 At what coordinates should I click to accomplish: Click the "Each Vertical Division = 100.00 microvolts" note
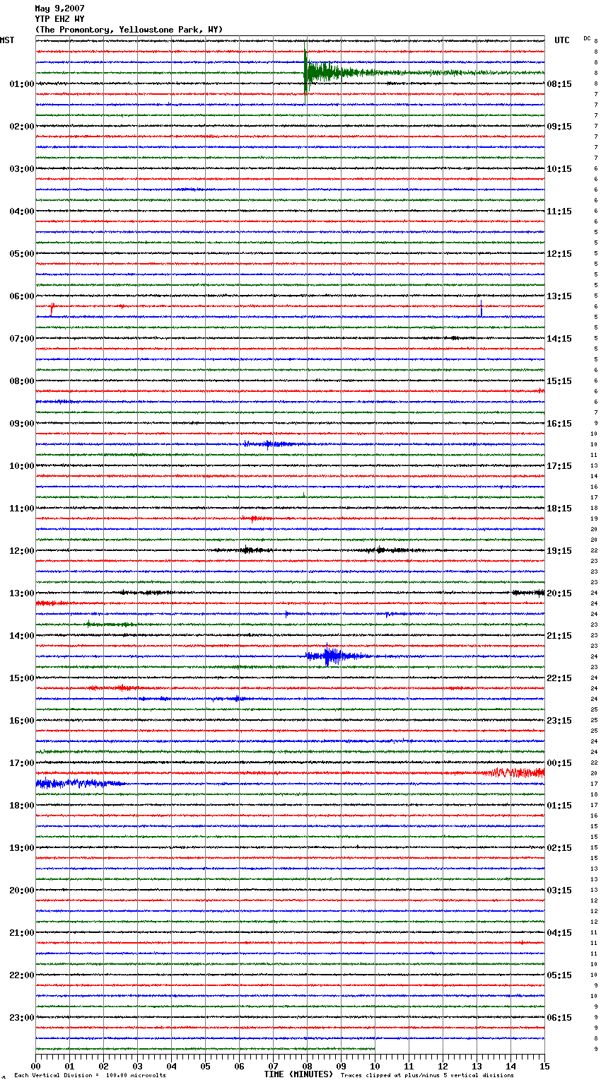click(x=90, y=1076)
